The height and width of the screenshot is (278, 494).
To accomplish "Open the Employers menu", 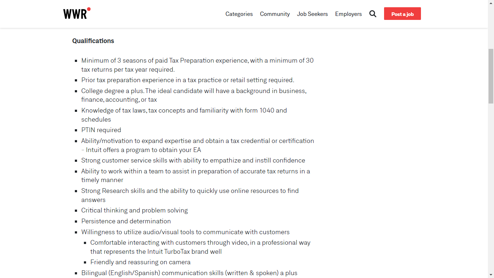I will tap(348, 14).
